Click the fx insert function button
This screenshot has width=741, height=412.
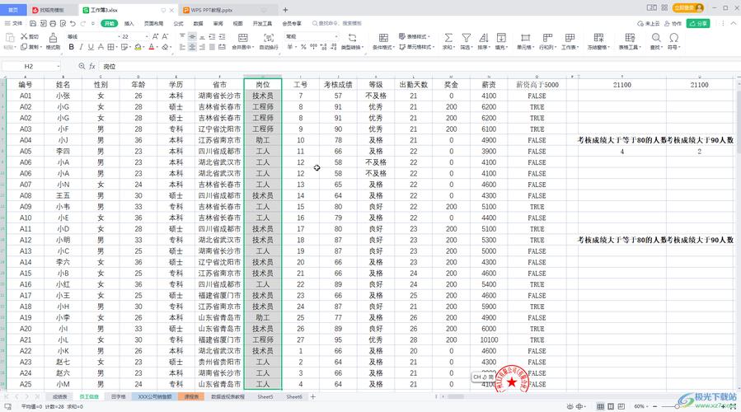pyautogui.click(x=92, y=66)
